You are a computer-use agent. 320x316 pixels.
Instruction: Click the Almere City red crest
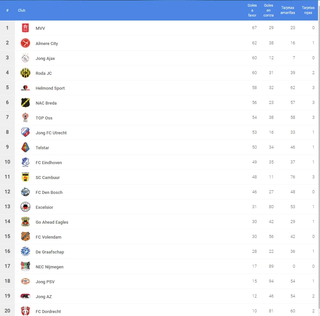click(x=25, y=43)
